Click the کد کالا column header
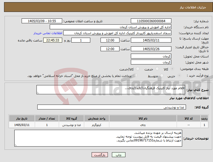The image size is (213, 162). pos(189,118)
